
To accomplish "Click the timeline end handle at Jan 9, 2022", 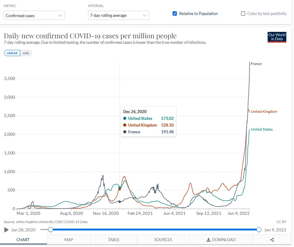I will (x=259, y=230).
